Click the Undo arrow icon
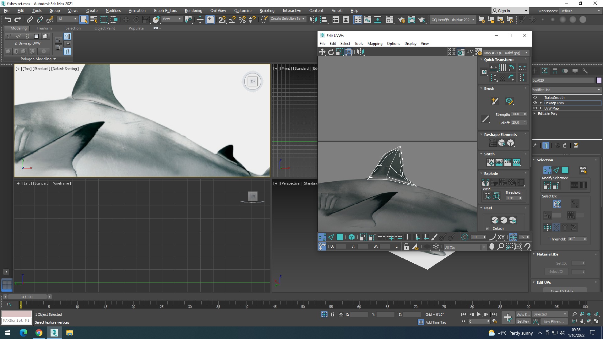The height and width of the screenshot is (339, 603). 8,19
